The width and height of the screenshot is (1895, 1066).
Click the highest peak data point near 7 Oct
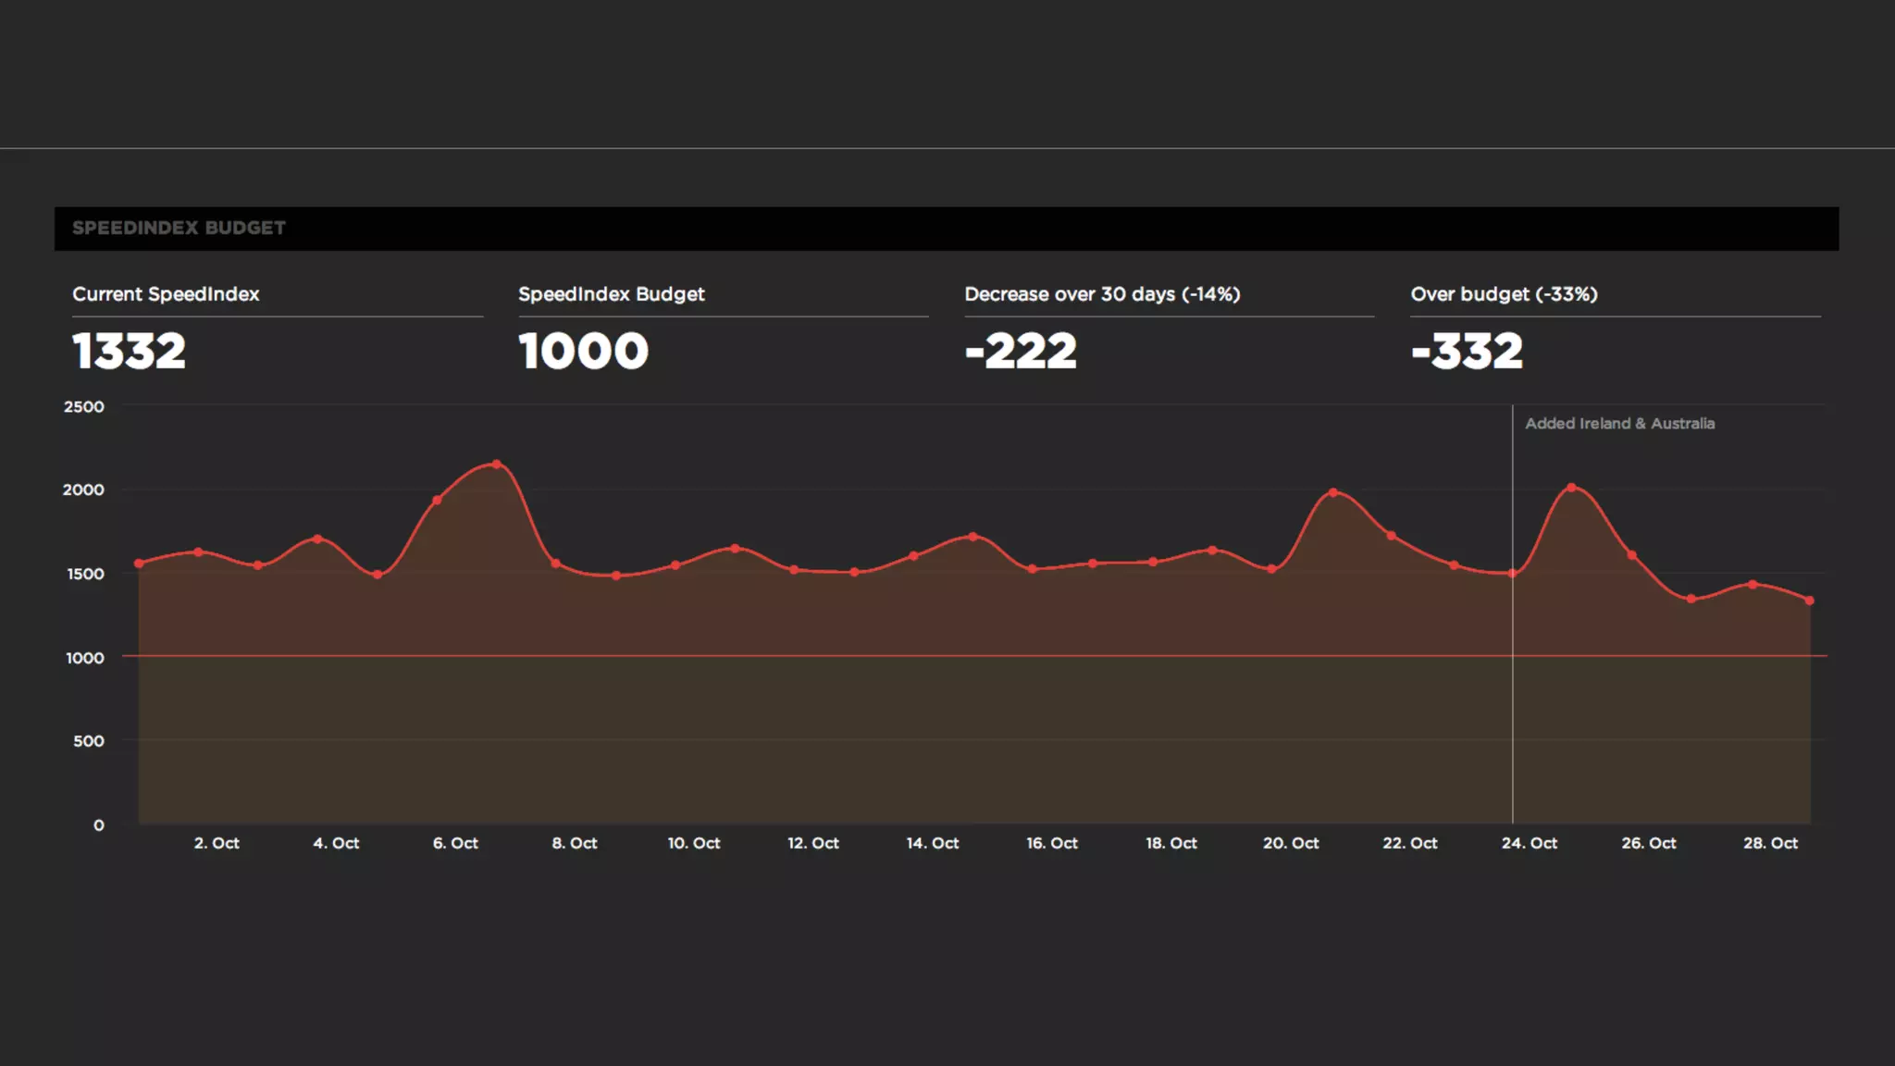coord(497,465)
